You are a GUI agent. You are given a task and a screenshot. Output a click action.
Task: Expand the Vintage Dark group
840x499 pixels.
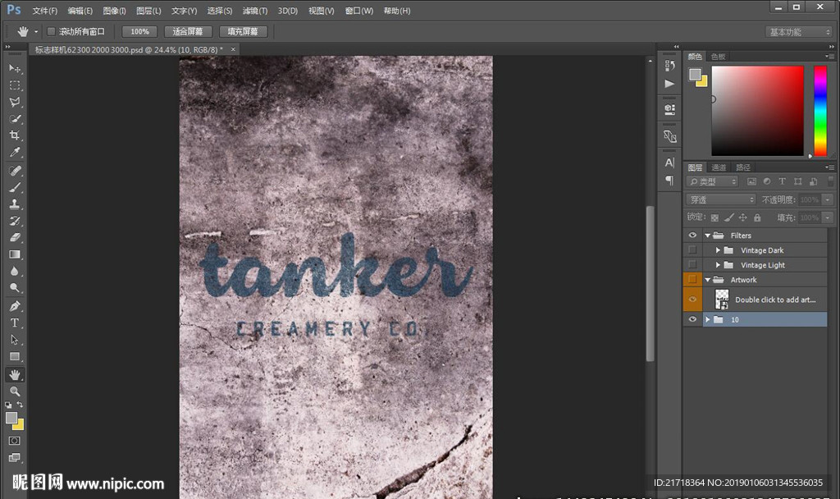(718, 249)
